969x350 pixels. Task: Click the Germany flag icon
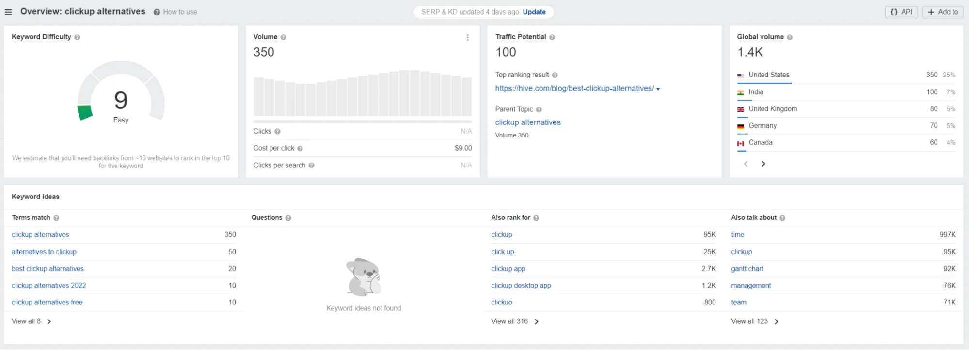[741, 126]
